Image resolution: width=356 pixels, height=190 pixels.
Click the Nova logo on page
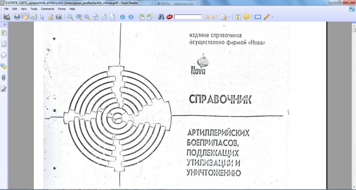[x=199, y=64]
